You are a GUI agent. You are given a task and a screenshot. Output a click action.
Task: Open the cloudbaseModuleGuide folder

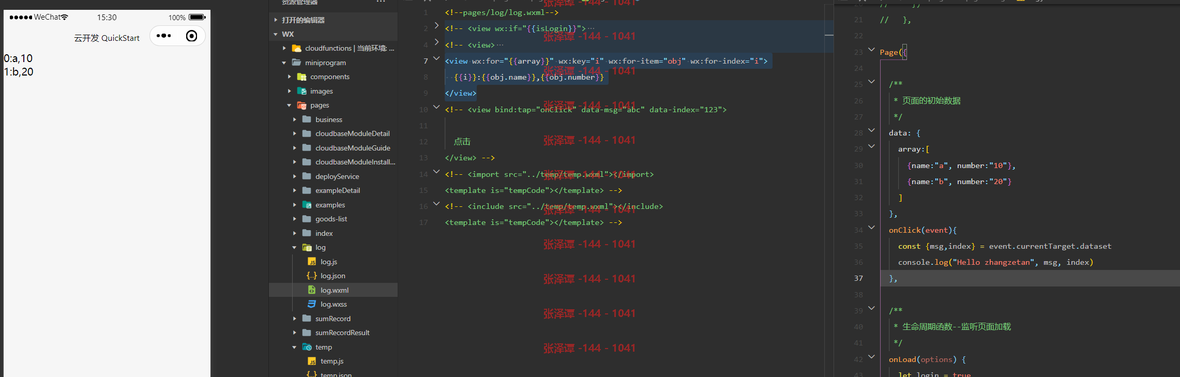click(x=353, y=148)
